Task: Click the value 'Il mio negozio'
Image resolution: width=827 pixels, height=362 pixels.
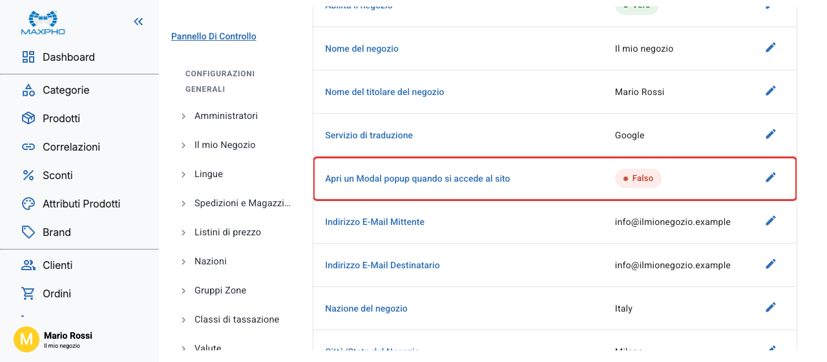Action: (644, 48)
